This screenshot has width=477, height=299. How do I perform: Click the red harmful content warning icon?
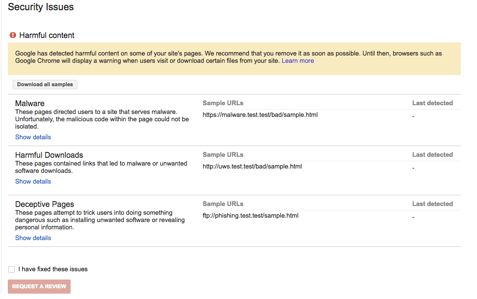(12, 35)
